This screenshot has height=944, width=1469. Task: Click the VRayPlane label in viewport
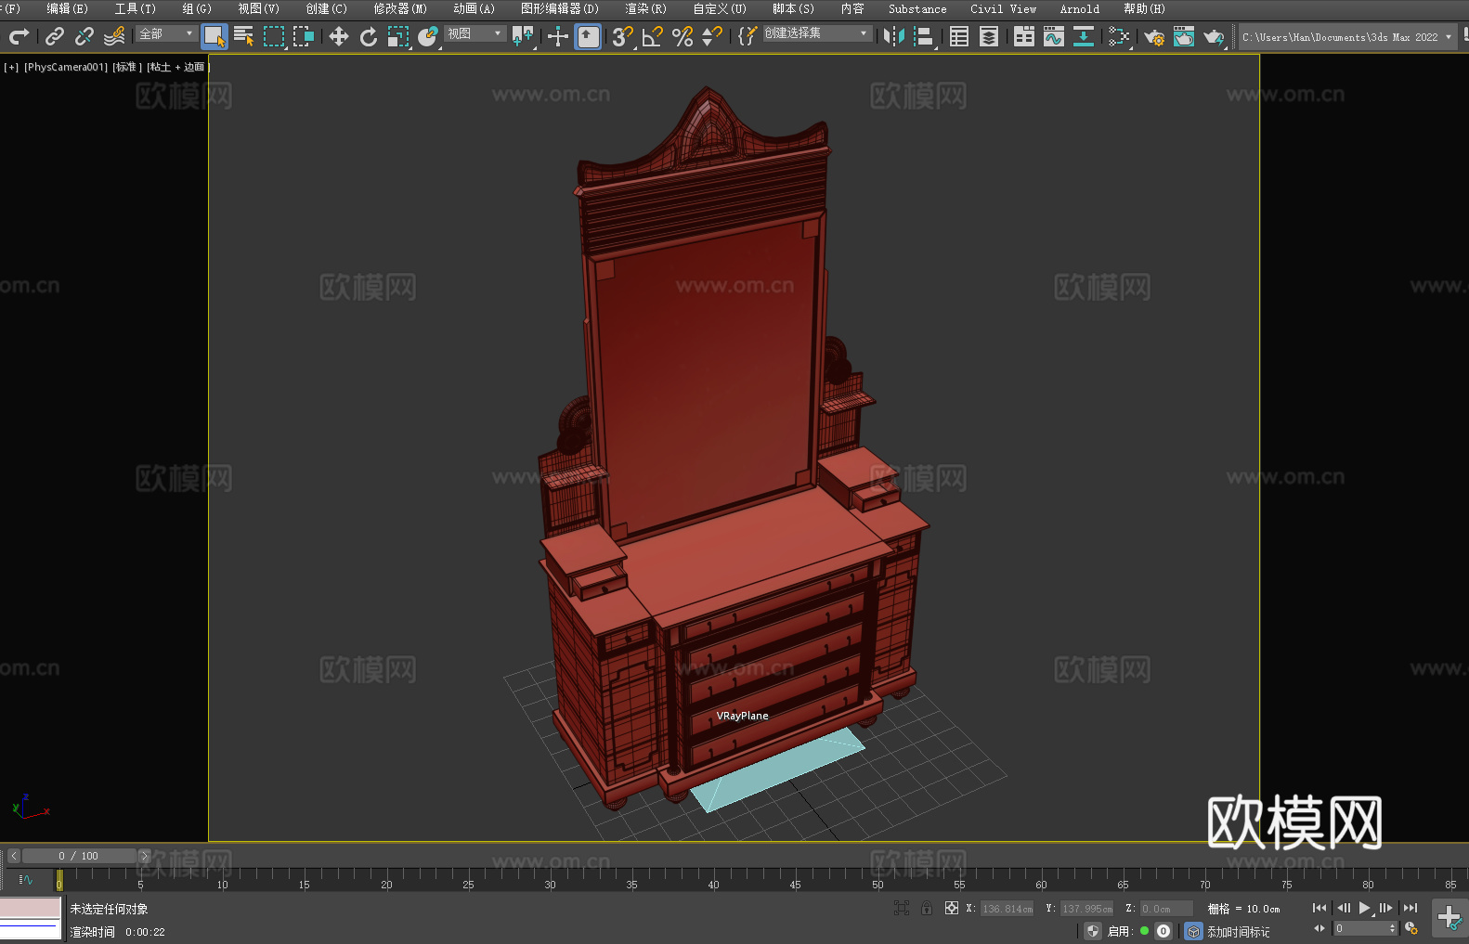742,716
